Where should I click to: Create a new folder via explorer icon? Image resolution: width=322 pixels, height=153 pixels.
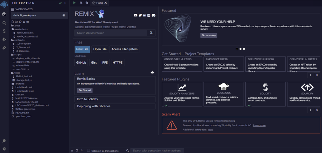pyautogui.click(x=16, y=22)
